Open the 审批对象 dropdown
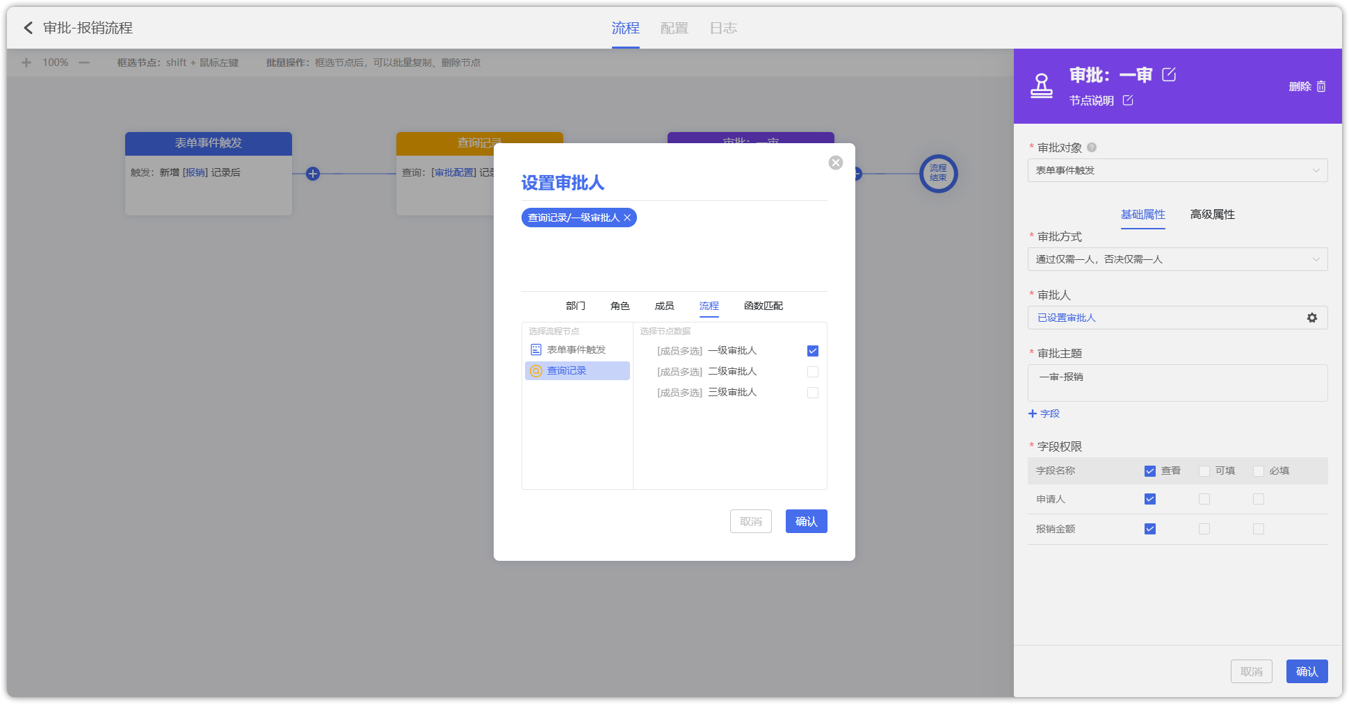 point(1177,170)
